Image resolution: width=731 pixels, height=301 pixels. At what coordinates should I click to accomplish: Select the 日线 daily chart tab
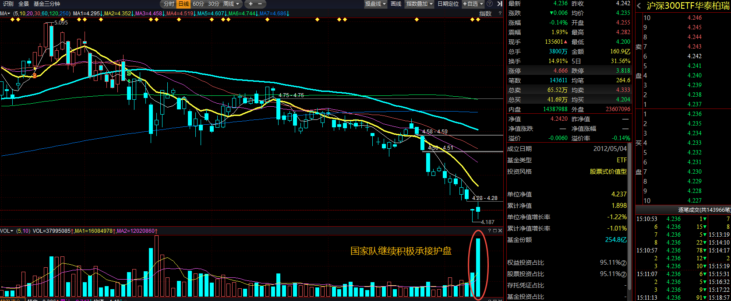tap(184, 3)
